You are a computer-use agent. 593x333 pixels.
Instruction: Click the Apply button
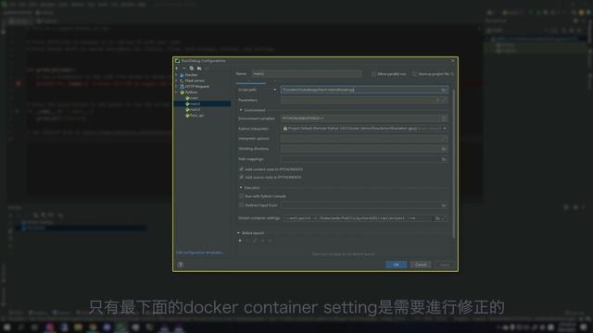(x=445, y=265)
